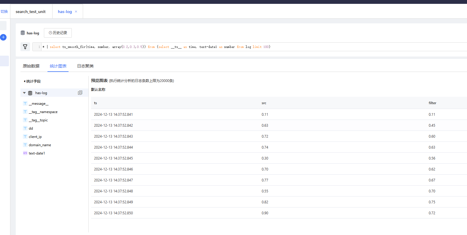Viewport: 467px width, 235px height.
Task: Select the __message__ field
Action: point(39,104)
